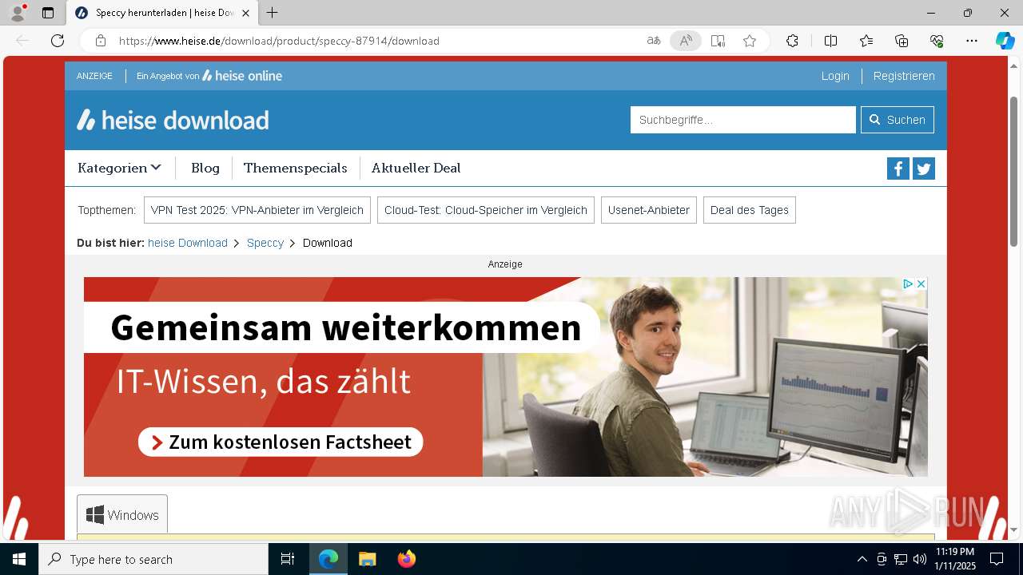Open Immersive Reader icon

pyautogui.click(x=718, y=41)
